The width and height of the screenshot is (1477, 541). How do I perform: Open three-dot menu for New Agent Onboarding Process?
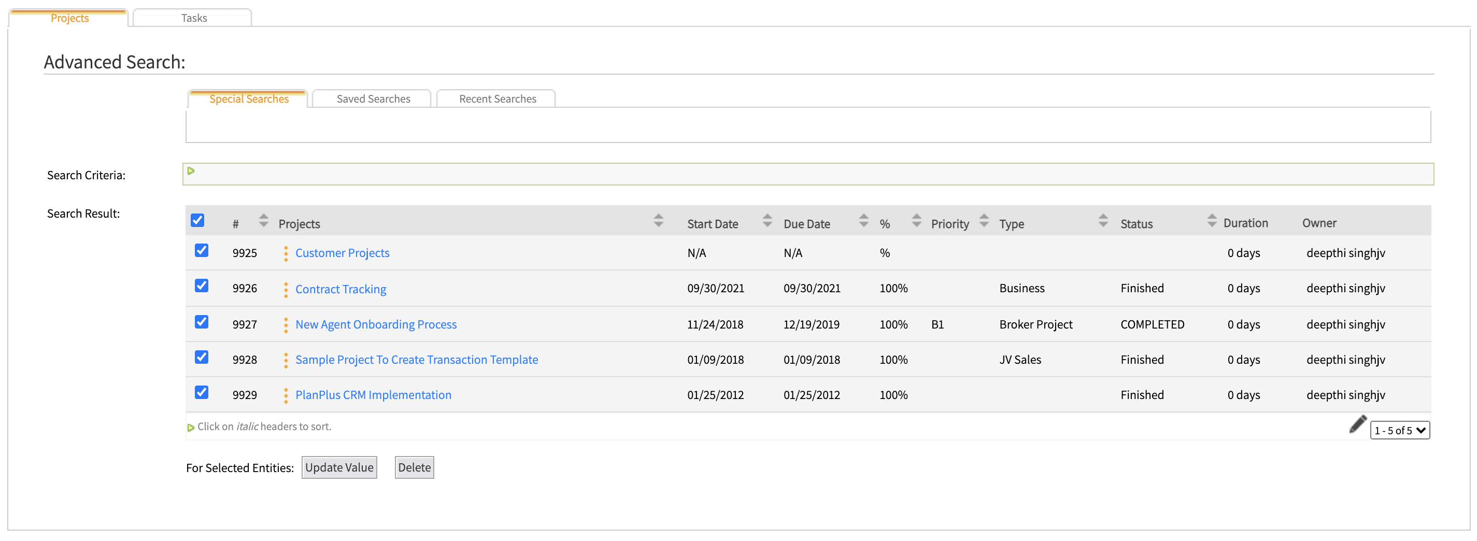(x=286, y=325)
